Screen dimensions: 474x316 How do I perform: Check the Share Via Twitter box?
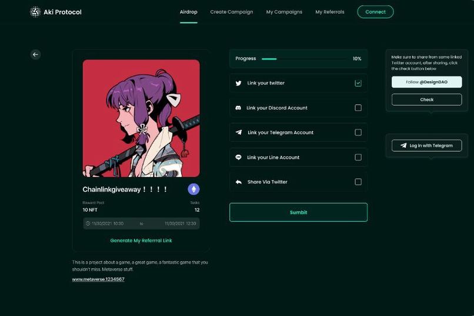tap(358, 182)
